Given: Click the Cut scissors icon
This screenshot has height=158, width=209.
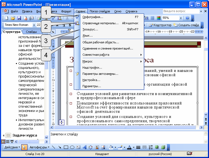Looking at the screenshot, I should 67,18.
